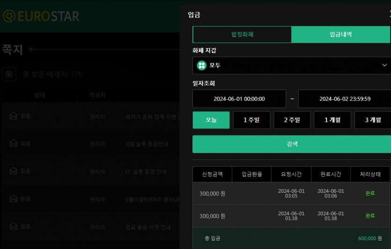Click the 총 받은 메세지: 376 text
391x249 pixels.
tap(52, 74)
